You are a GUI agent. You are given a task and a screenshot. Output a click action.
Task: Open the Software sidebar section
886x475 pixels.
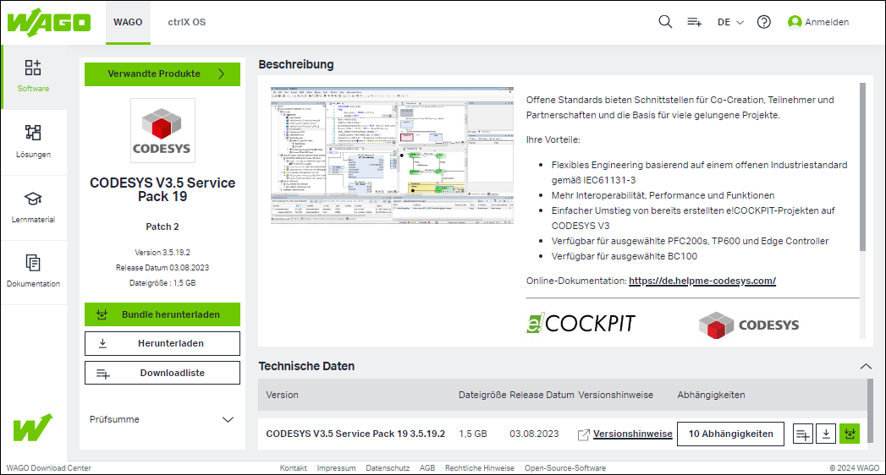33,76
